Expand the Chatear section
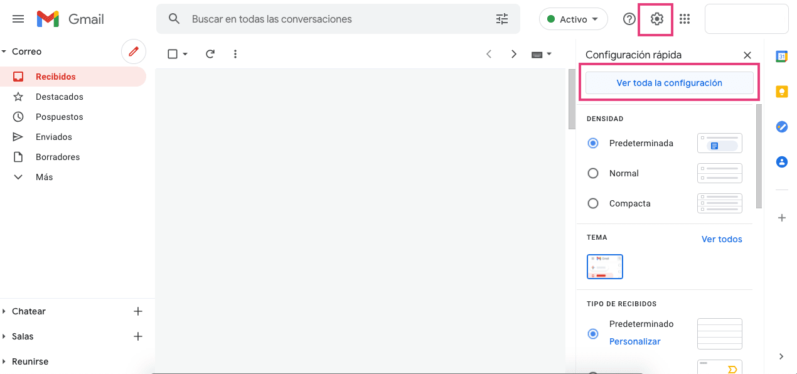 coord(29,311)
